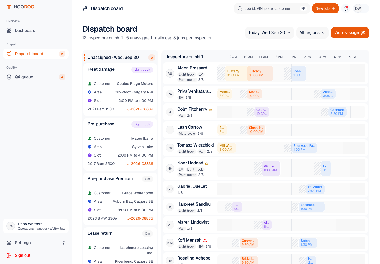The width and height of the screenshot is (380, 264).
Task: Click warning icon beside Colm Fitzhenry
Action: point(211,109)
